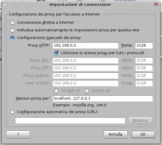Viewport: 162px width, 145px height.
Task: Select SOCKS v4 radio button
Action: (56, 91)
